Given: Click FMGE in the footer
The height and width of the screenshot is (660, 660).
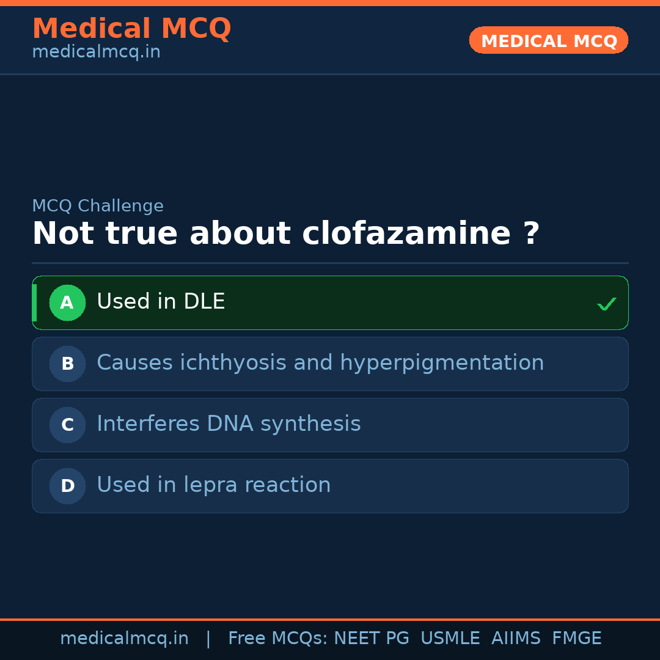Looking at the screenshot, I should pyautogui.click(x=576, y=639).
